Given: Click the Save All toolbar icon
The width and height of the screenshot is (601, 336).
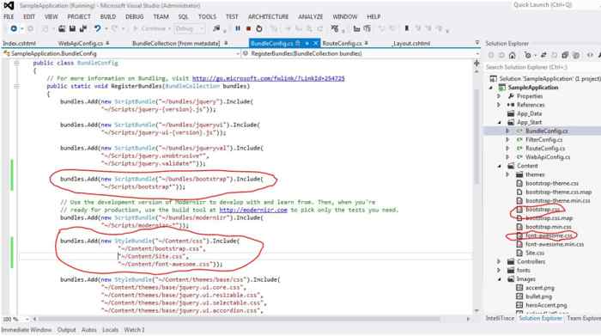Looking at the screenshot, I should 82,28.
